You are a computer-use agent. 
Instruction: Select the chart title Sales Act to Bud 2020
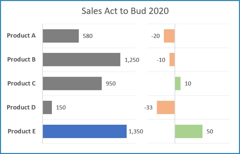[x=125, y=11]
